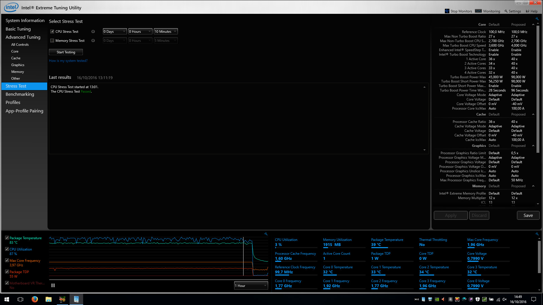Toggle Motherboard VR Thermal graph checkbox

[7, 283]
